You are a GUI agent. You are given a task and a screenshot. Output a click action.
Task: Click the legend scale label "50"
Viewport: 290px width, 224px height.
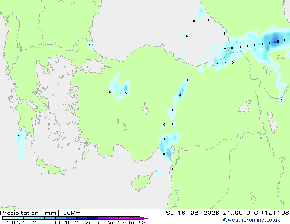(x=141, y=222)
